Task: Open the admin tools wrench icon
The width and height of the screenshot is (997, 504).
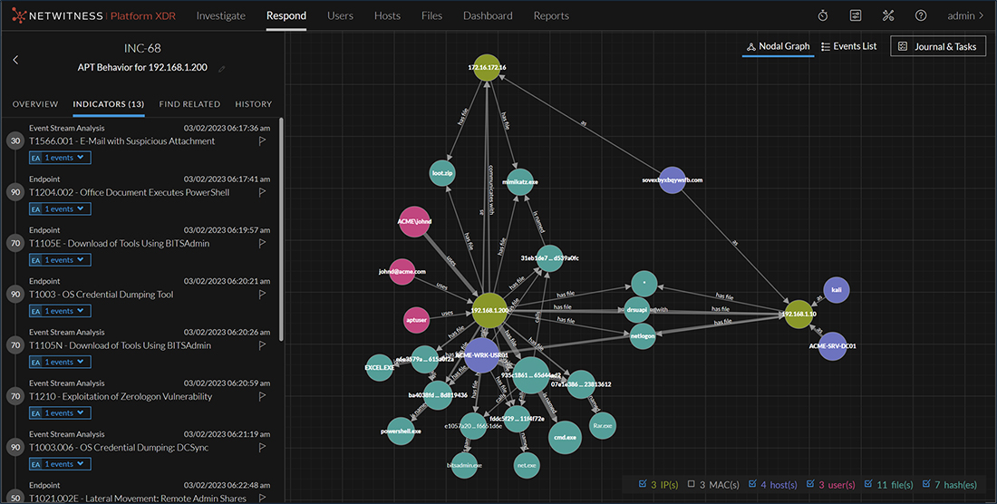Action: [888, 16]
